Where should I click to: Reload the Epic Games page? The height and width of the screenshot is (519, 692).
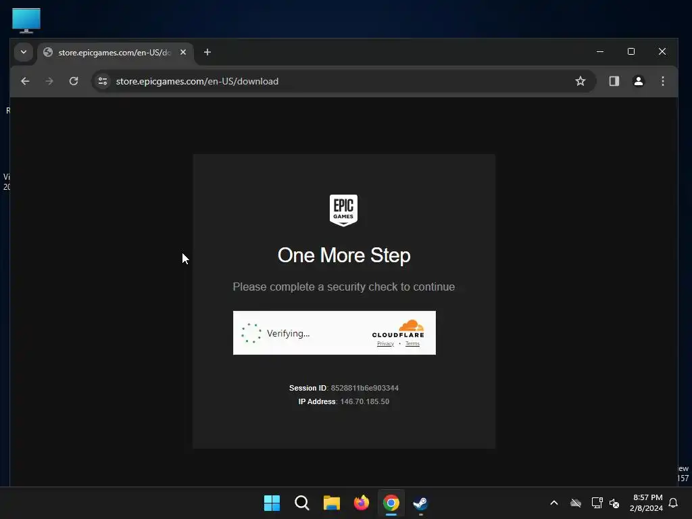[74, 81]
